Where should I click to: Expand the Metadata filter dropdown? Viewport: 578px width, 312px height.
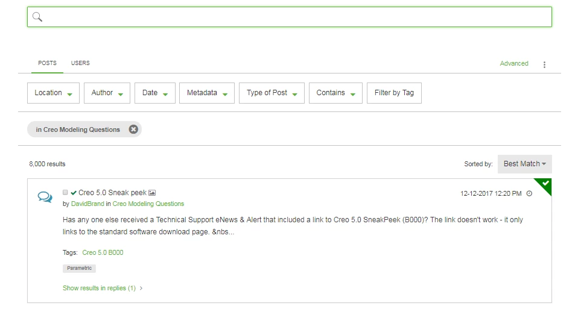coord(207,93)
